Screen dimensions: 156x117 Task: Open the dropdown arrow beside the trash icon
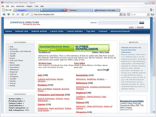tap(154, 10)
